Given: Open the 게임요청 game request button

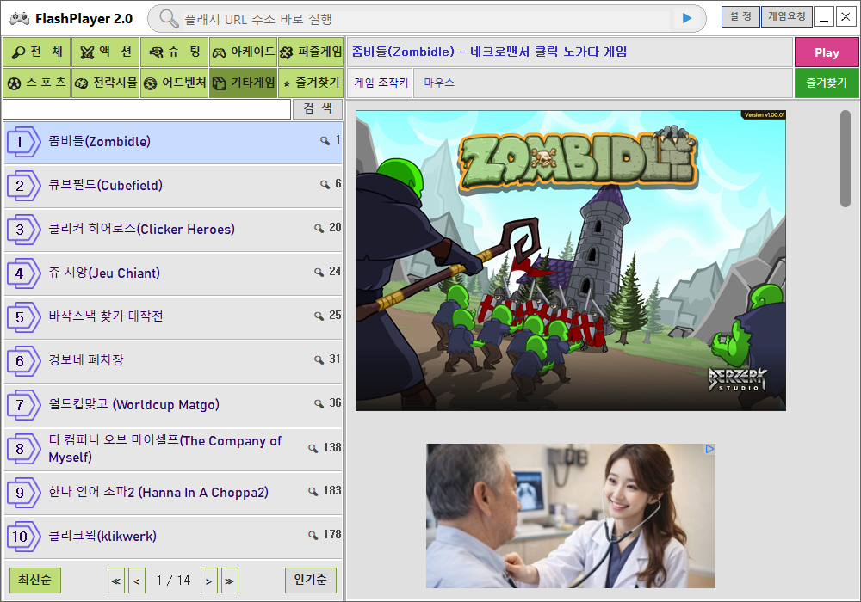Looking at the screenshot, I should click(786, 17).
